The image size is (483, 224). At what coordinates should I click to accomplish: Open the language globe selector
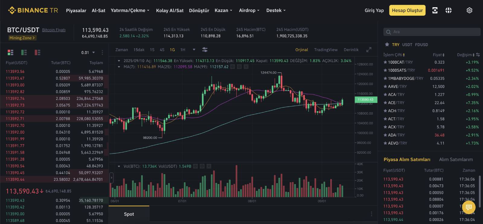pos(449,10)
